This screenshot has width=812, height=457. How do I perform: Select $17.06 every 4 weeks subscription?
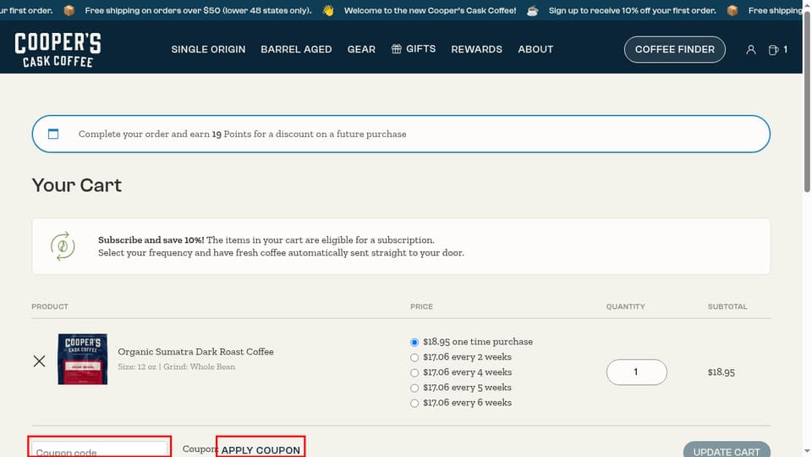414,372
